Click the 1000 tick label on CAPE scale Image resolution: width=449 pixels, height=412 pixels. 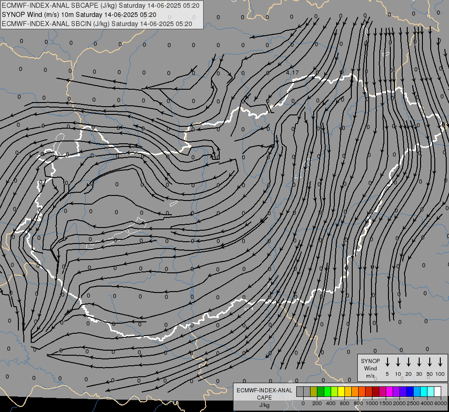(372, 403)
